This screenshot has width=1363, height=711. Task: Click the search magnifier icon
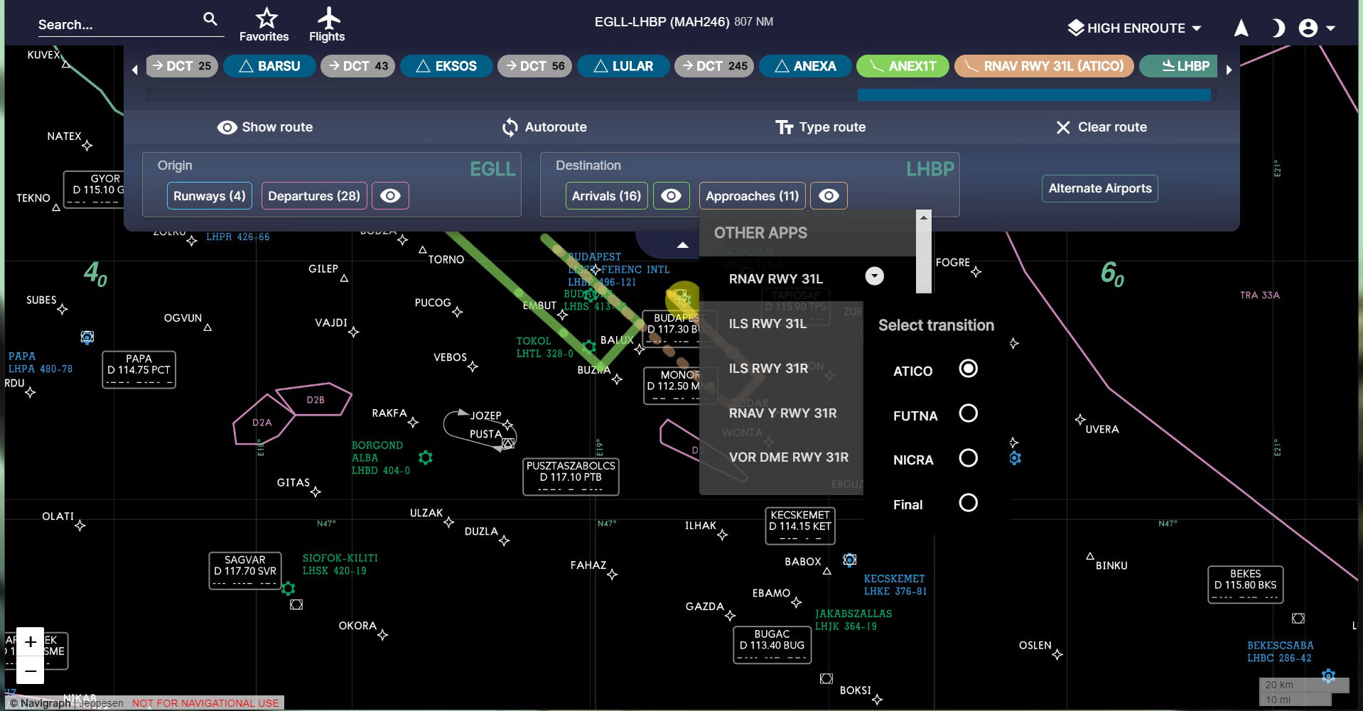(210, 19)
